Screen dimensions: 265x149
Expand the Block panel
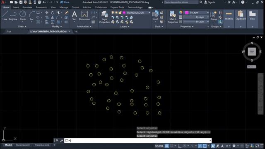(x=159, y=26)
